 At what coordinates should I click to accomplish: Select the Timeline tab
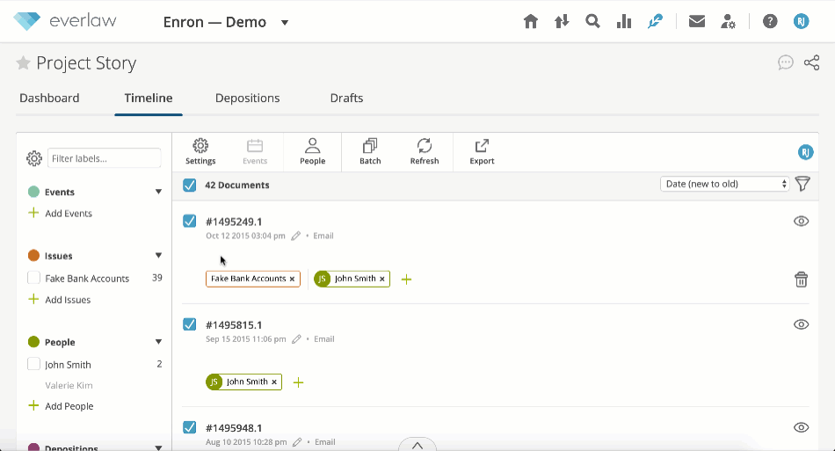[149, 98]
